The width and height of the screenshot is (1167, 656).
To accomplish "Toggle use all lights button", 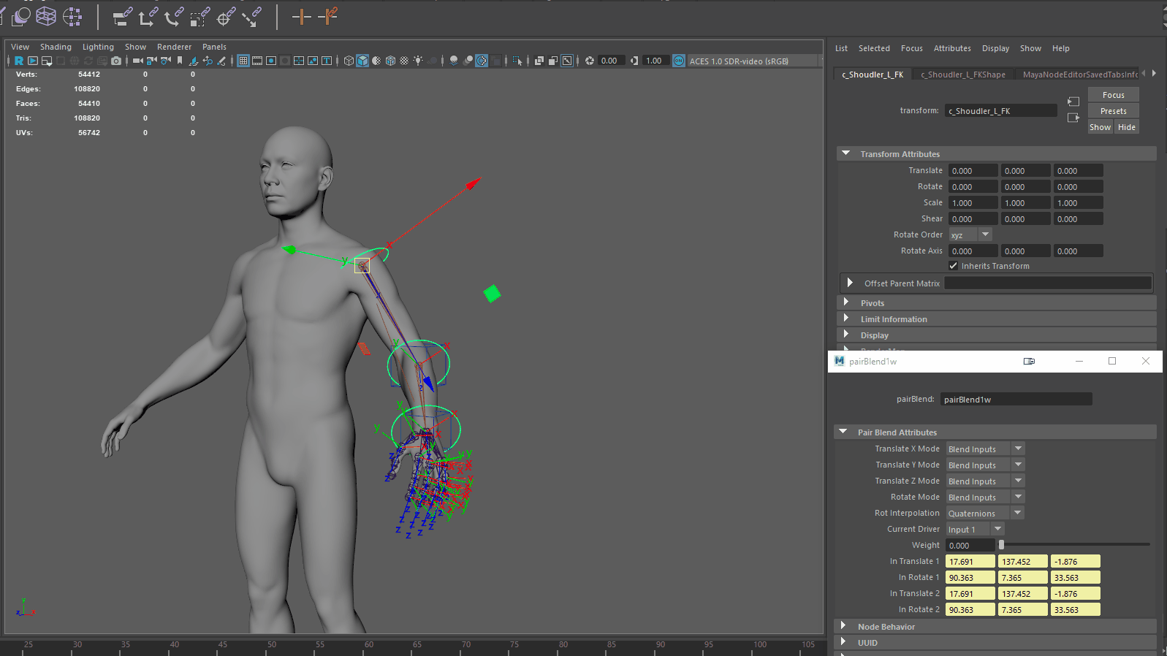I will click(x=418, y=61).
